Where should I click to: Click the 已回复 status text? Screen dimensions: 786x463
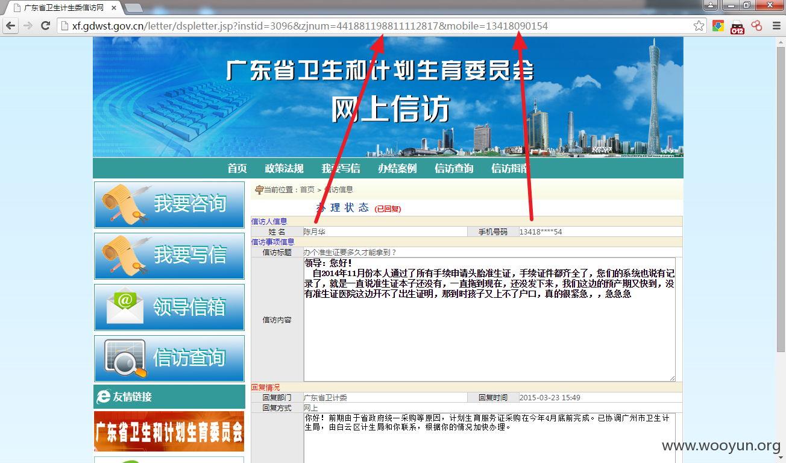tap(388, 209)
